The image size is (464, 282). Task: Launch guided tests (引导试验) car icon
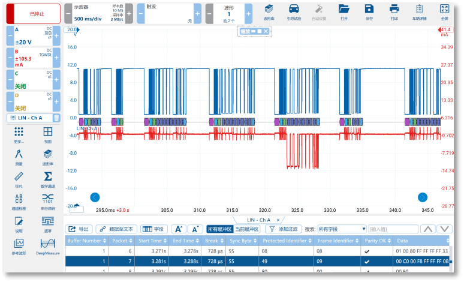[294, 12]
